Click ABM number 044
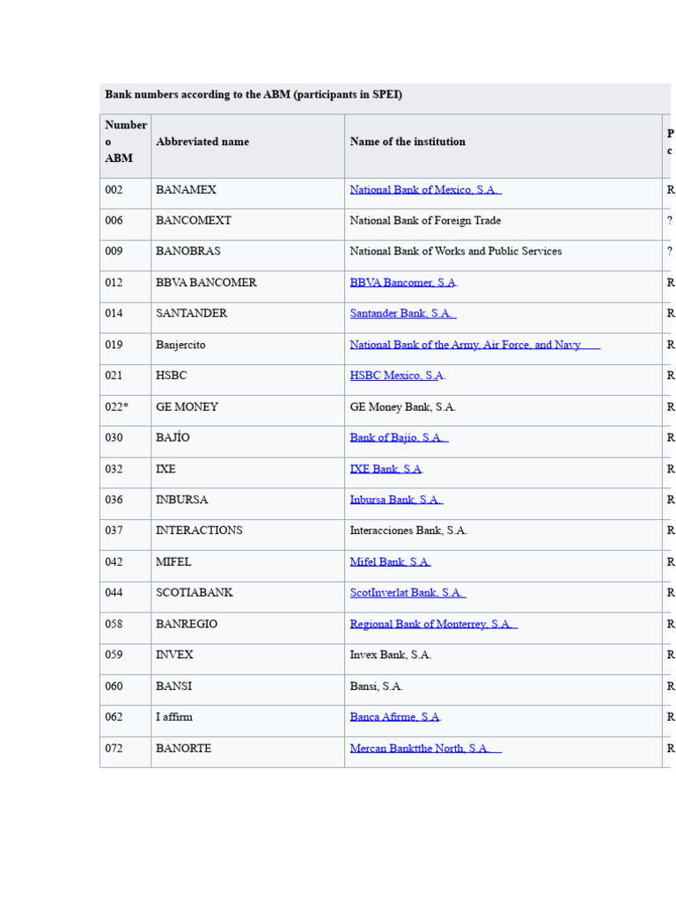Image resolution: width=676 pixels, height=901 pixels. coord(114,592)
